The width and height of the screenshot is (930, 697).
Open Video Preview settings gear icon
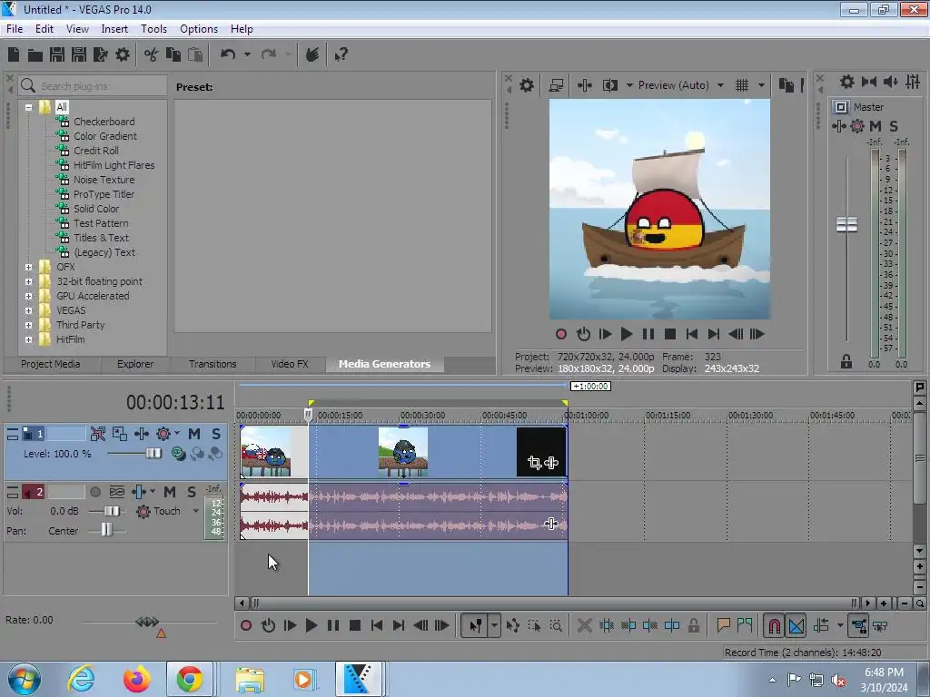[x=527, y=85]
